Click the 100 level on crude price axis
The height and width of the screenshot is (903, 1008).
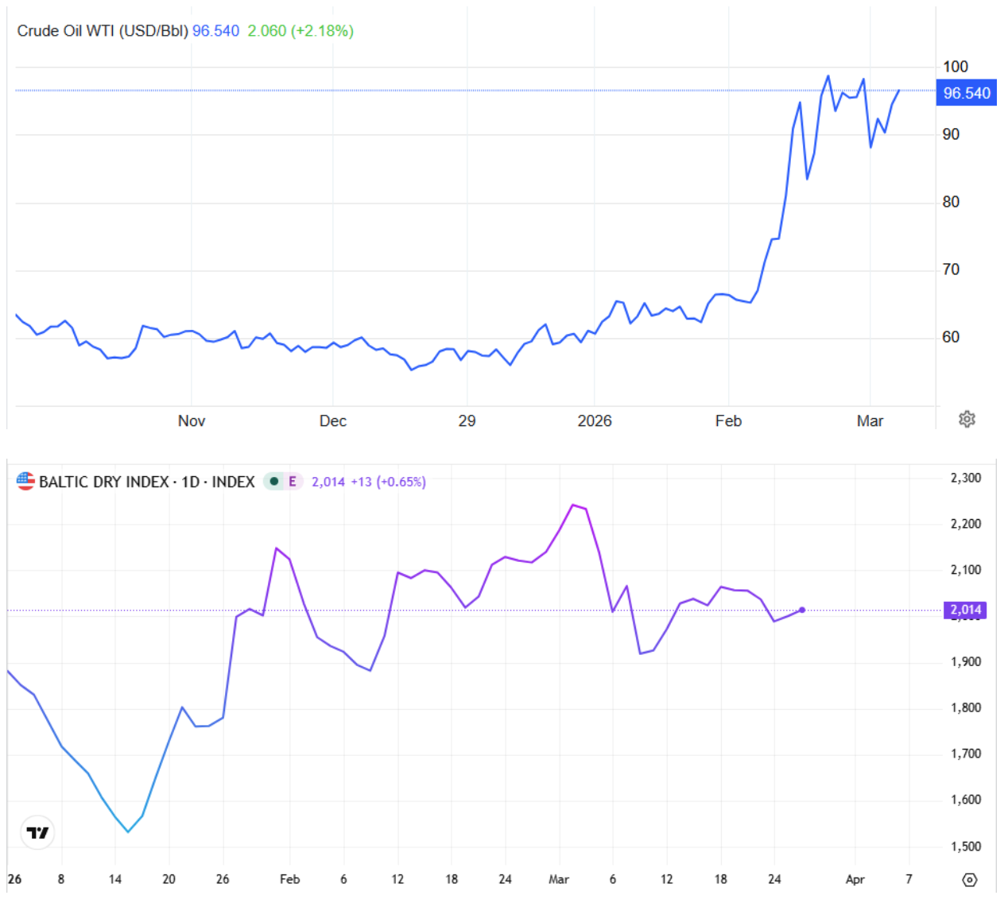tap(956, 67)
